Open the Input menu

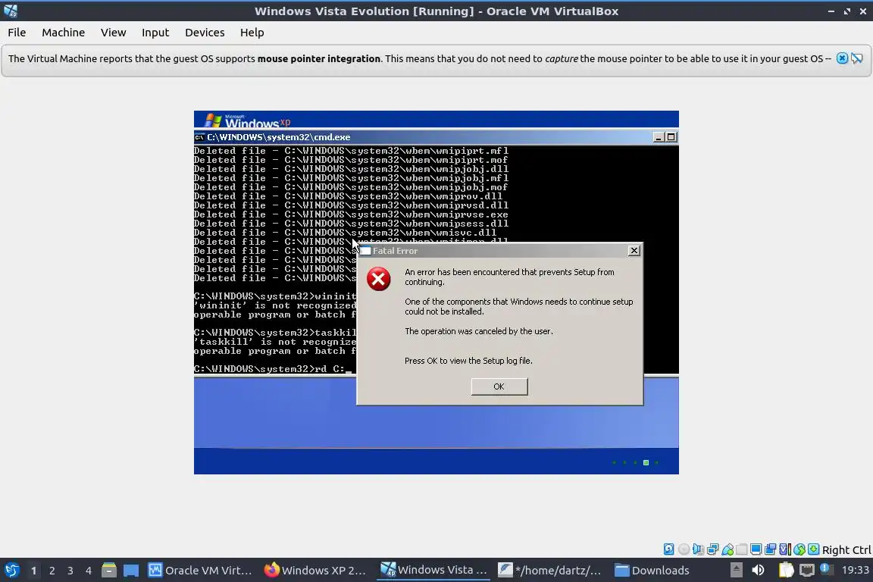(x=155, y=33)
